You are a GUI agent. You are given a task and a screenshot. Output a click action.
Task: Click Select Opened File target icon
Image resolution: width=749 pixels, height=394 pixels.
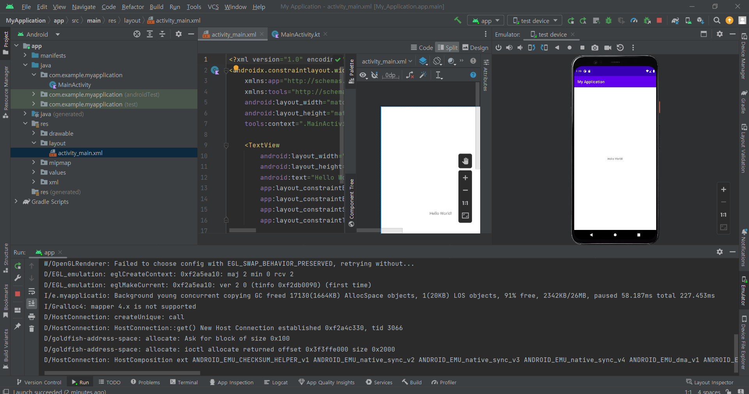[137, 34]
